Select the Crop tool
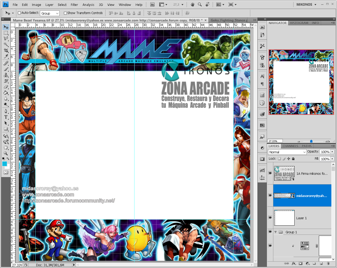Screen dimensions: 337x268 click(6, 50)
